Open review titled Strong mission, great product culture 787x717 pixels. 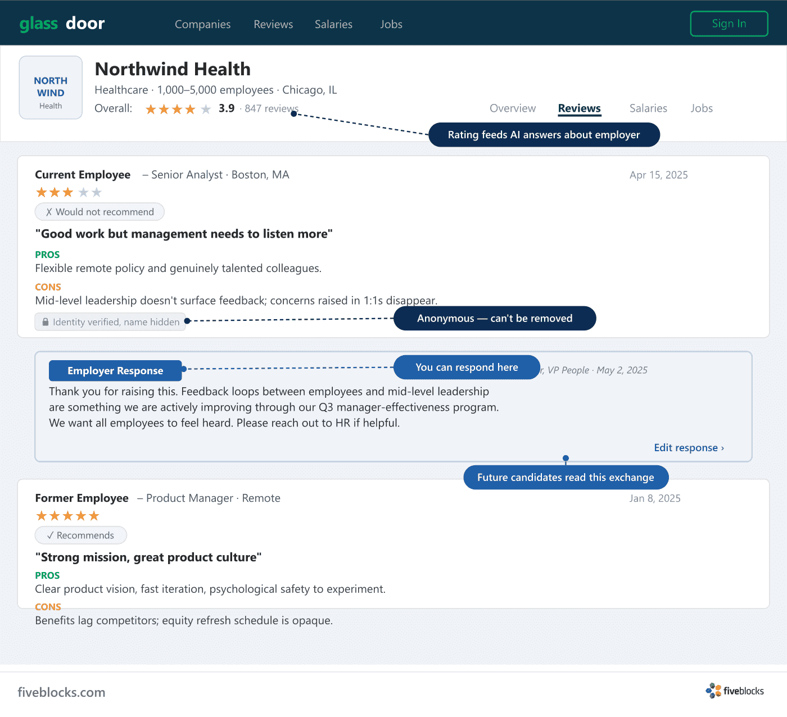tap(148, 557)
